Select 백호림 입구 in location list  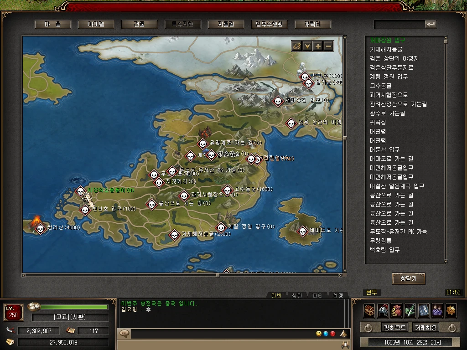(384, 250)
